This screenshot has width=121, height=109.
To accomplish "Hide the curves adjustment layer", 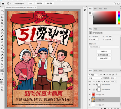I will click(90, 90).
